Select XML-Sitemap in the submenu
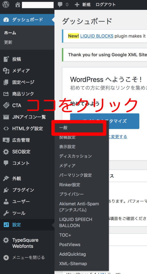Screen dimensions: 147x274 73,264
